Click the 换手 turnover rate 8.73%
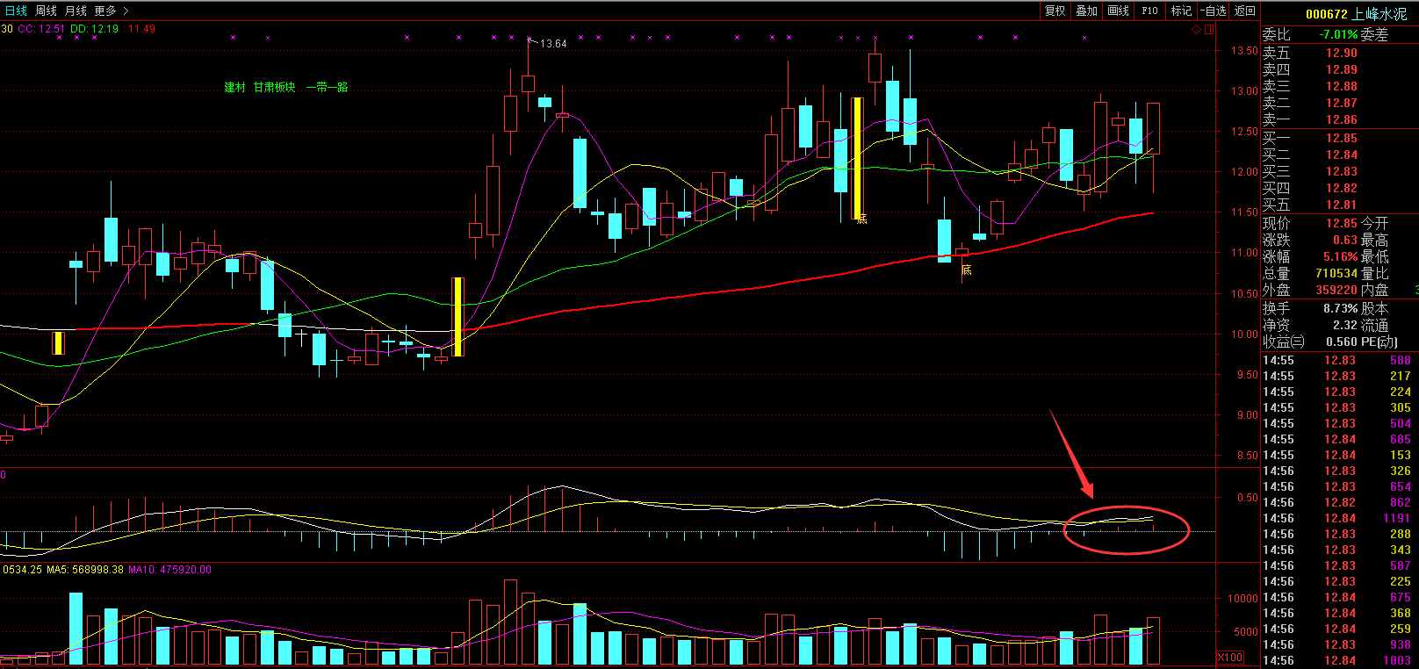The height and width of the screenshot is (669, 1419). (1340, 308)
